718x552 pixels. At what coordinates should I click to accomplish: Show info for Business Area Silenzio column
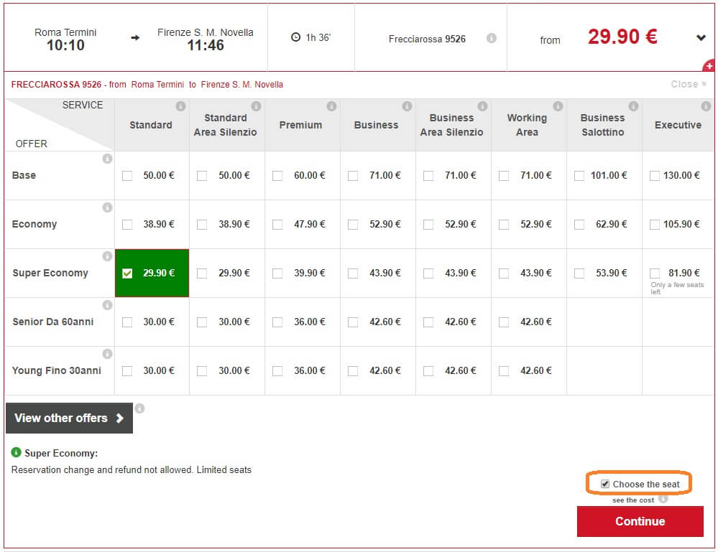pyautogui.click(x=483, y=106)
